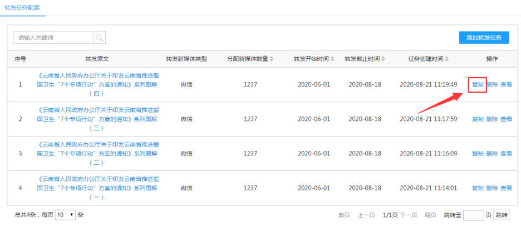
Task: Focus the keyword search input field
Action: coord(53,38)
